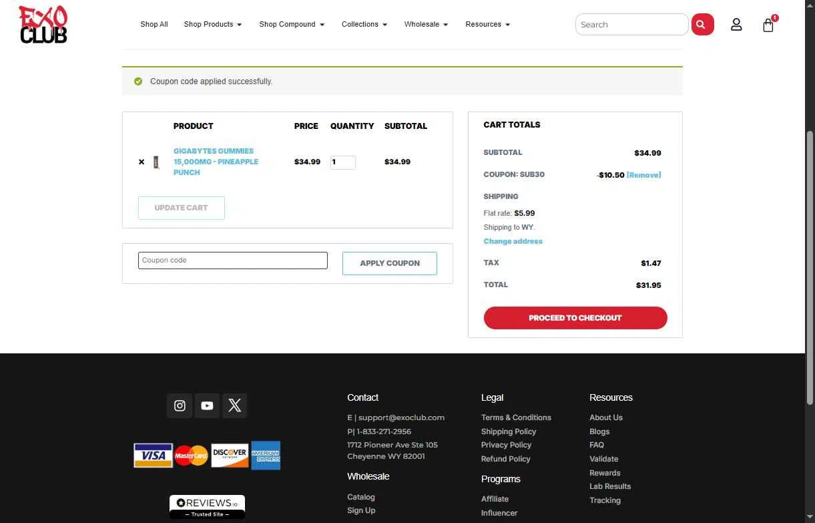Click the American Express logo
Image resolution: width=815 pixels, height=523 pixels.
point(266,456)
